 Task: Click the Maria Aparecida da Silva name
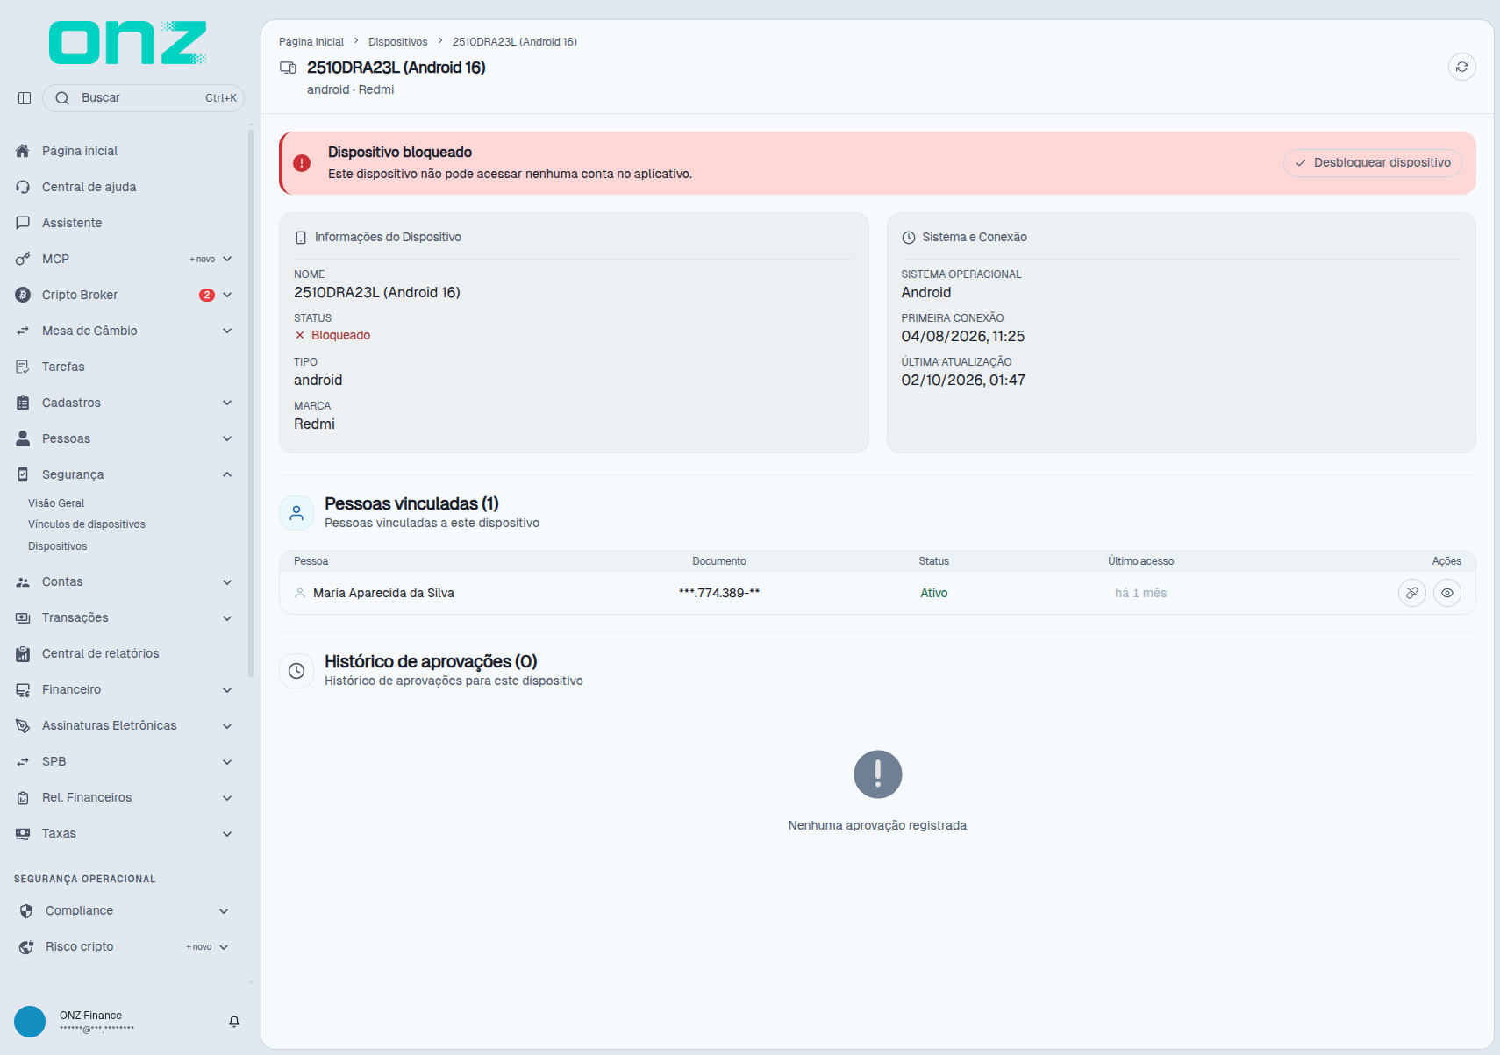pyautogui.click(x=383, y=594)
